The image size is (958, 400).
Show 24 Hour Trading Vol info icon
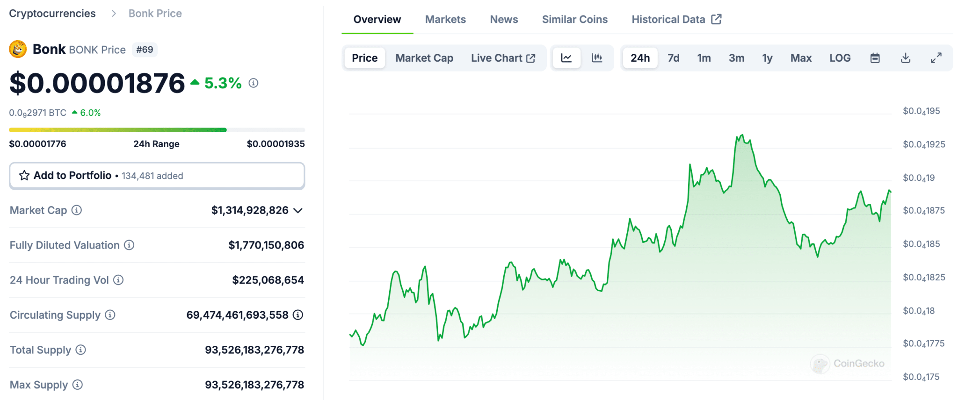pyautogui.click(x=119, y=280)
